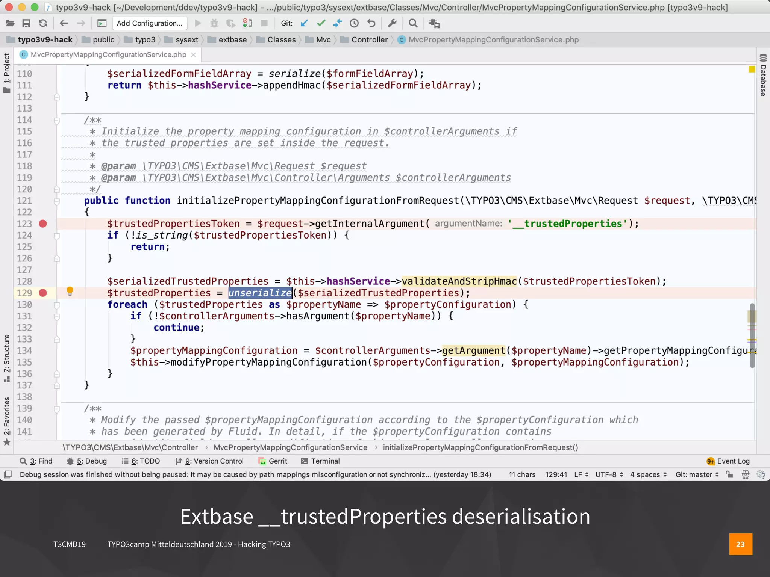This screenshot has width=770, height=577.
Task: Open the Add Configuration dropdown
Action: (150, 23)
